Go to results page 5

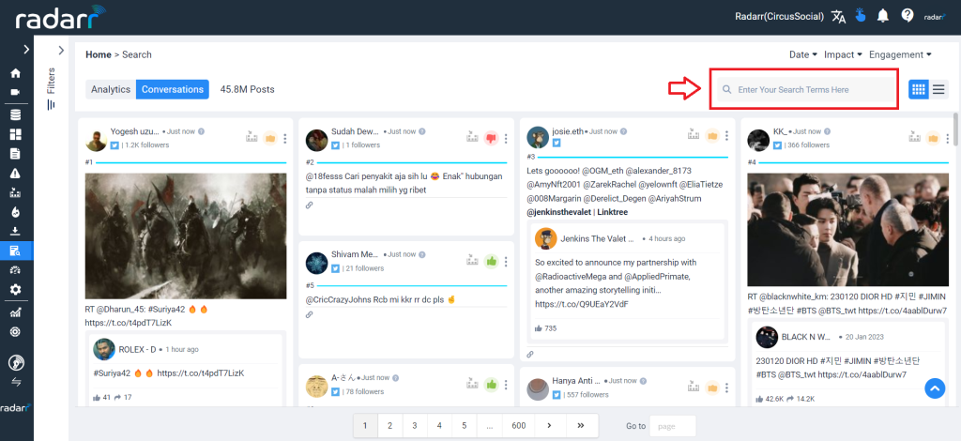click(464, 426)
